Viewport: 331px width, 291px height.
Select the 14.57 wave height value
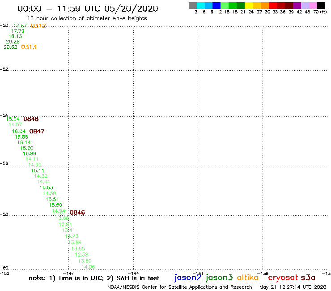click(x=15, y=124)
